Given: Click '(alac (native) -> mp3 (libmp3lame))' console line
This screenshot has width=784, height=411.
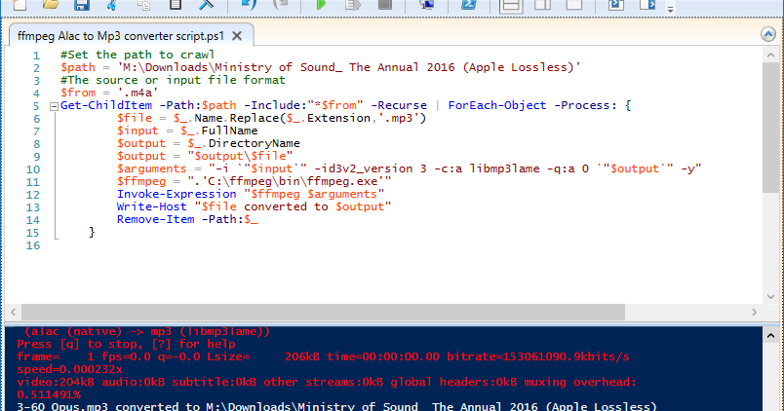Looking at the screenshot, I should pyautogui.click(x=147, y=332).
